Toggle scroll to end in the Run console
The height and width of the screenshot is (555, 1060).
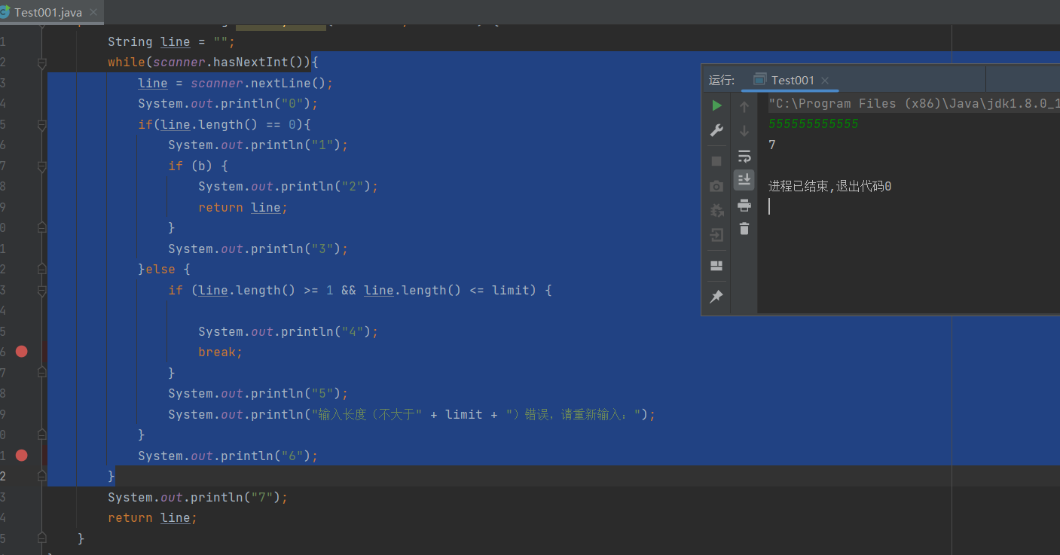point(744,179)
